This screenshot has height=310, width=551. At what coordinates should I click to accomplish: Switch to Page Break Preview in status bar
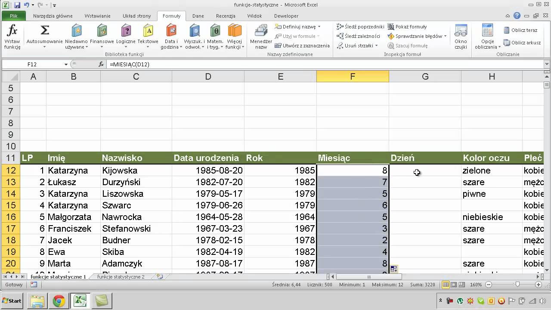point(461,285)
